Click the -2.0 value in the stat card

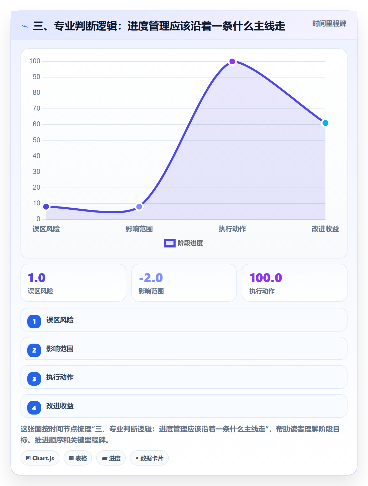[151, 278]
